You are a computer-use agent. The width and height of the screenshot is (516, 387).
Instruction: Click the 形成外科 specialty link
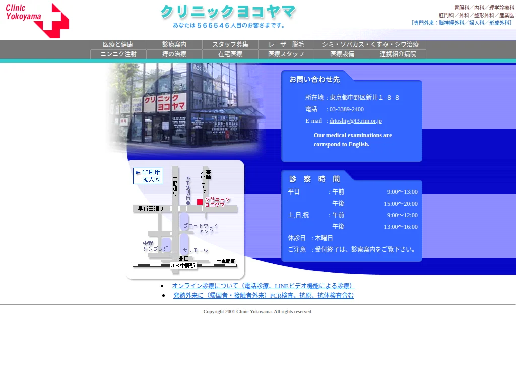tap(500, 22)
